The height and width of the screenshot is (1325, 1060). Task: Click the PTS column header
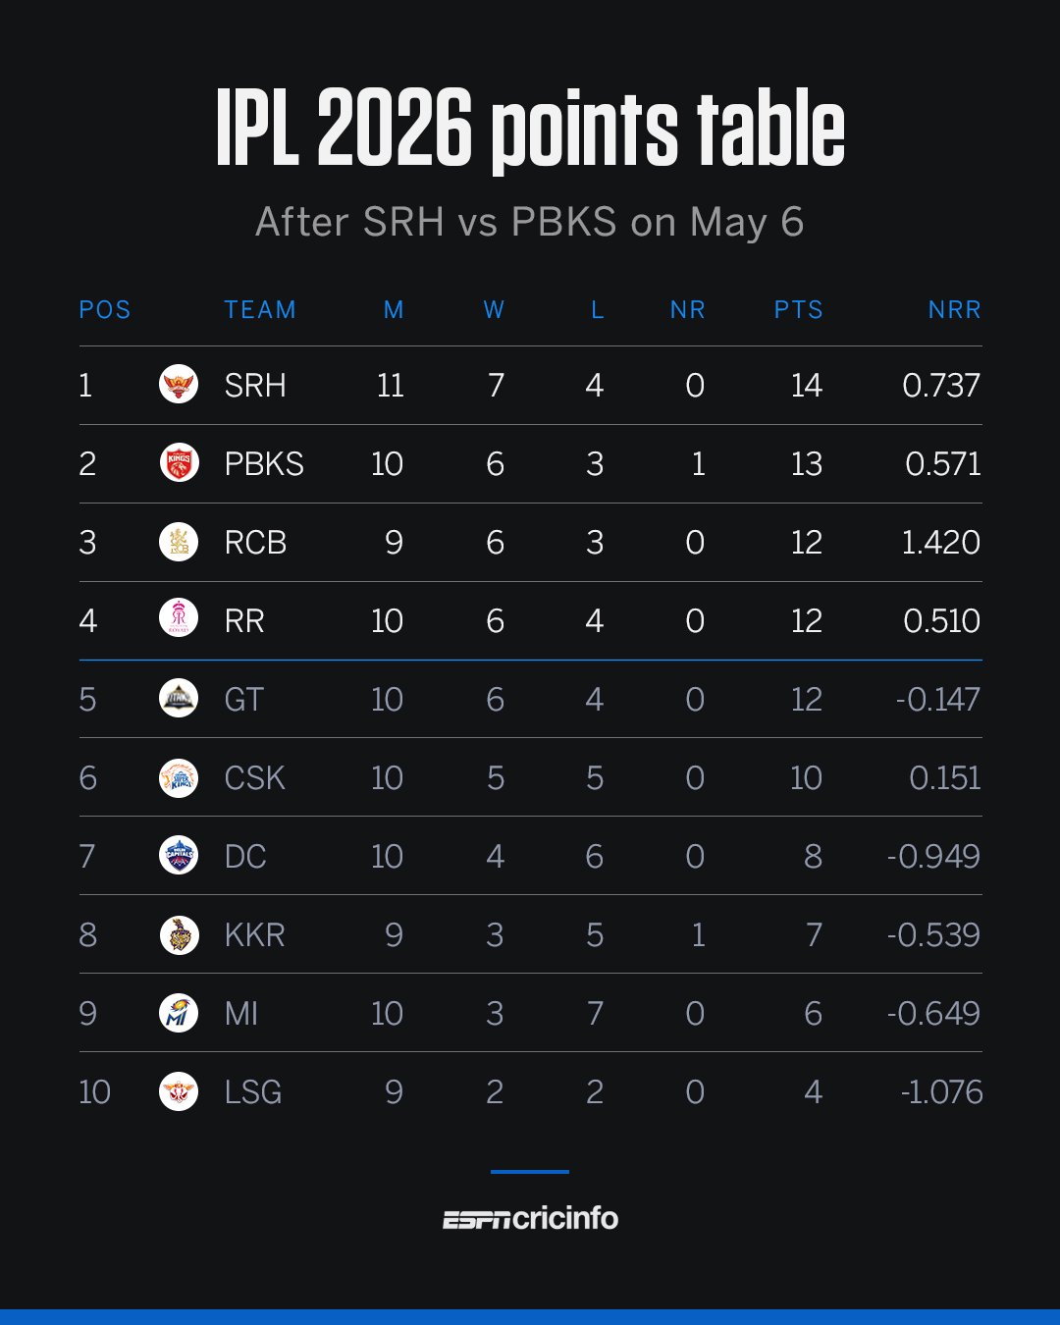[798, 310]
